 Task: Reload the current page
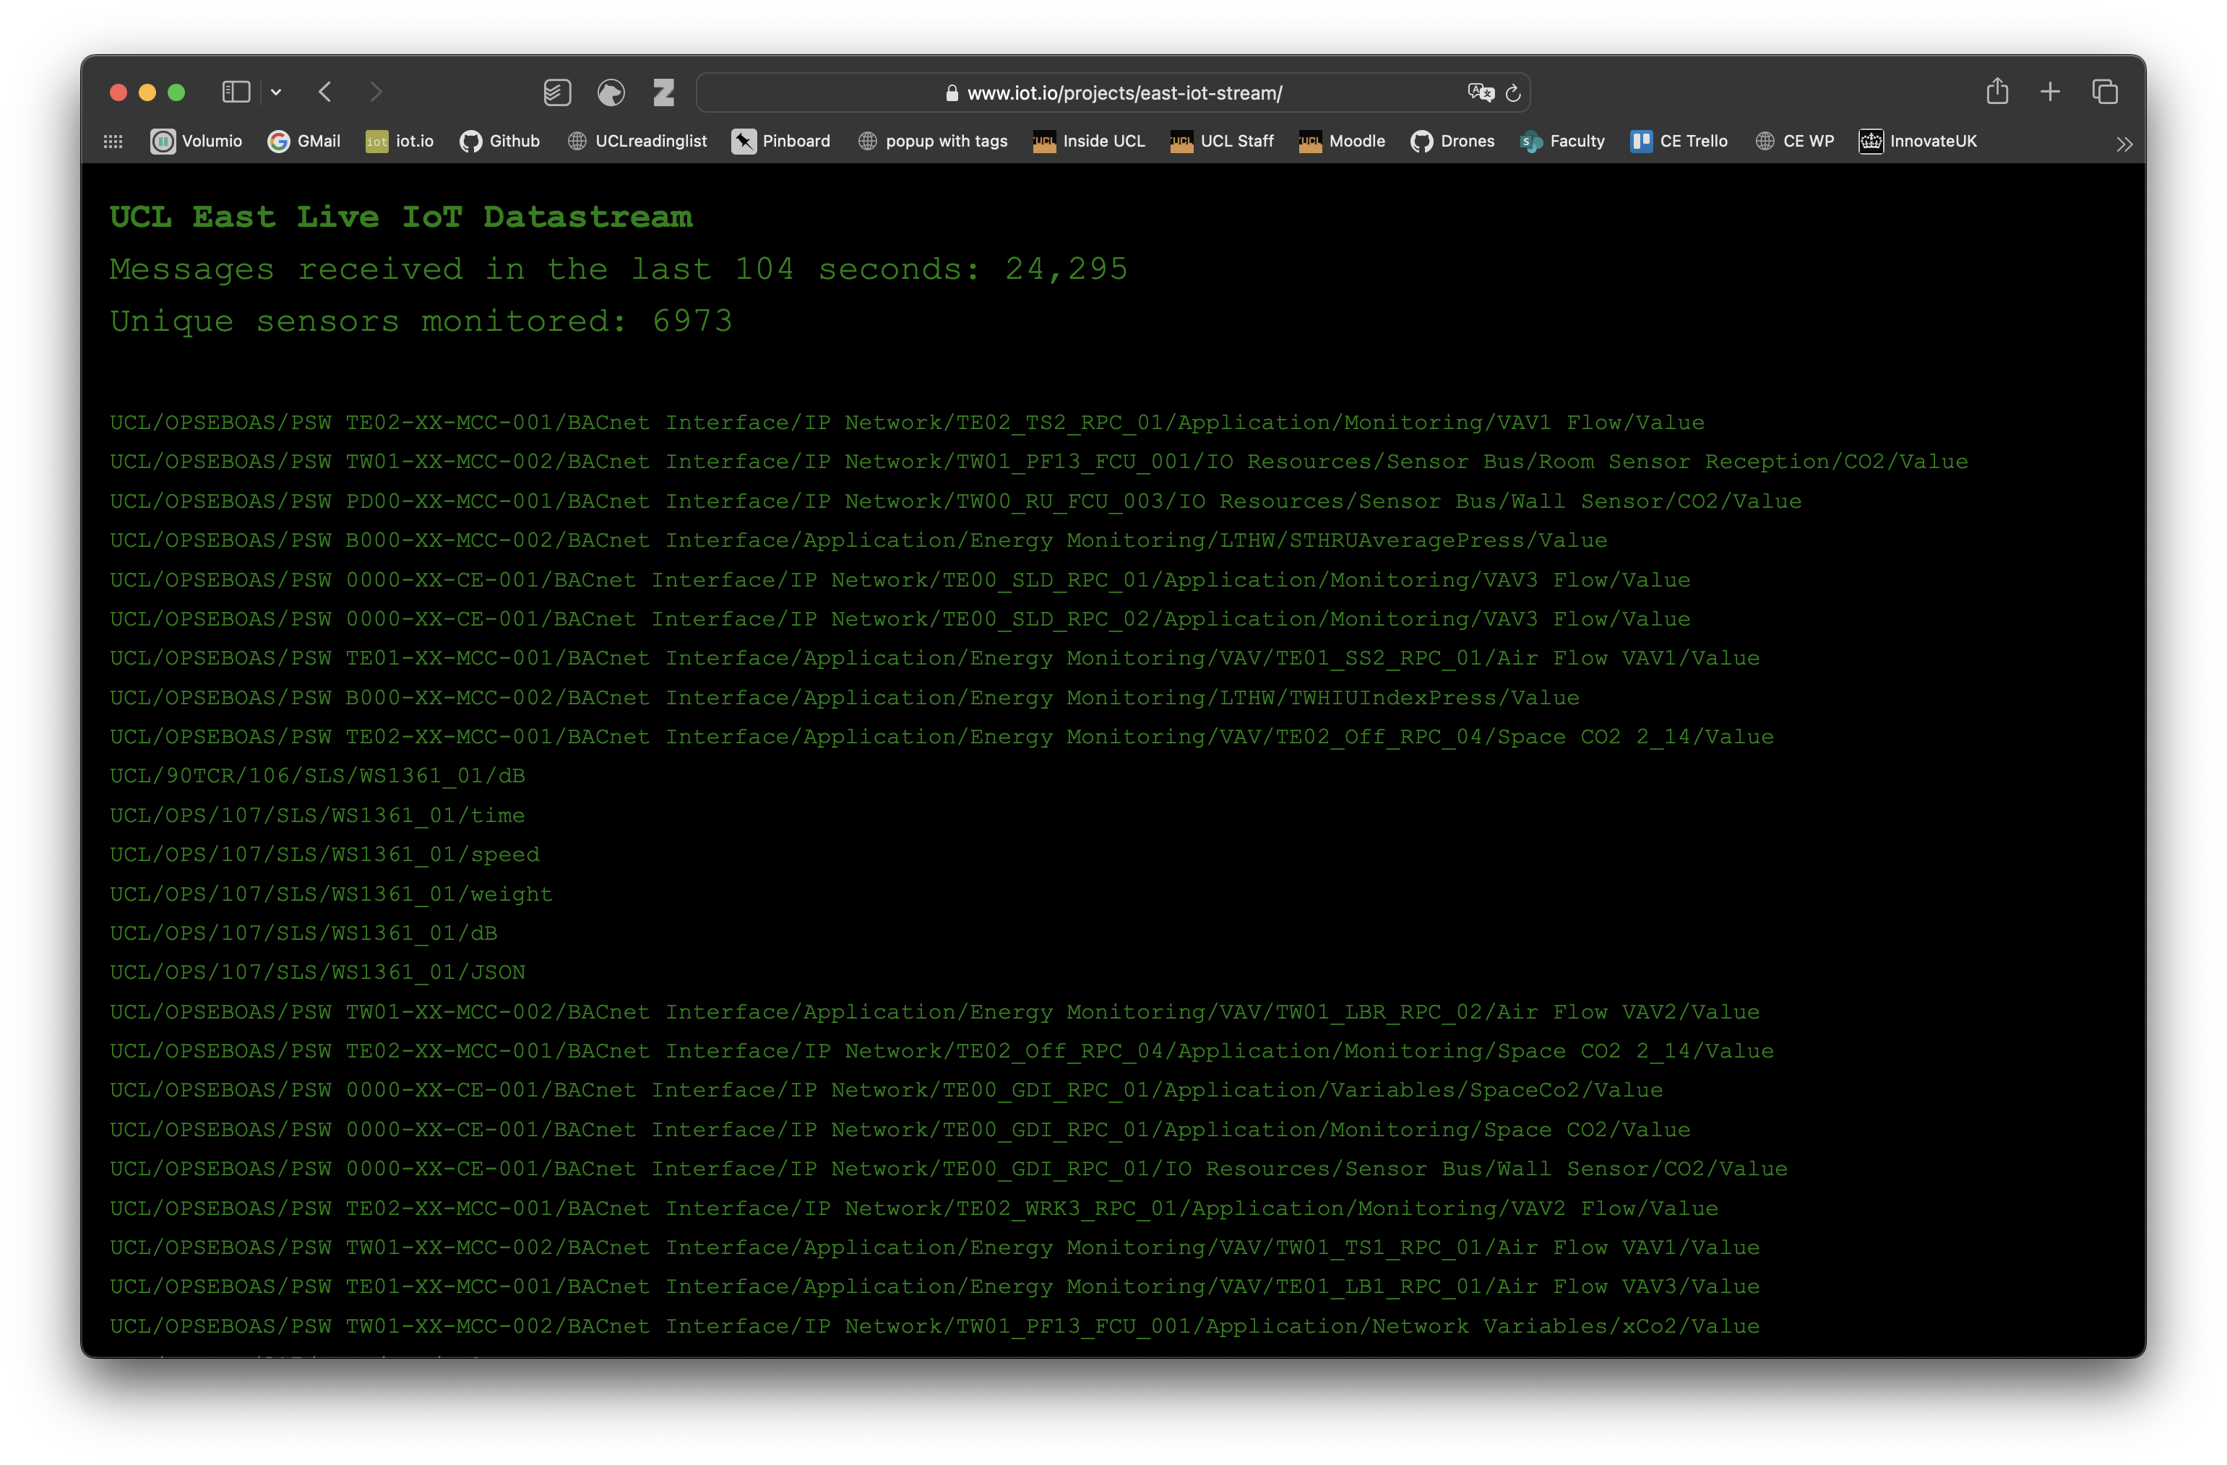[1513, 92]
